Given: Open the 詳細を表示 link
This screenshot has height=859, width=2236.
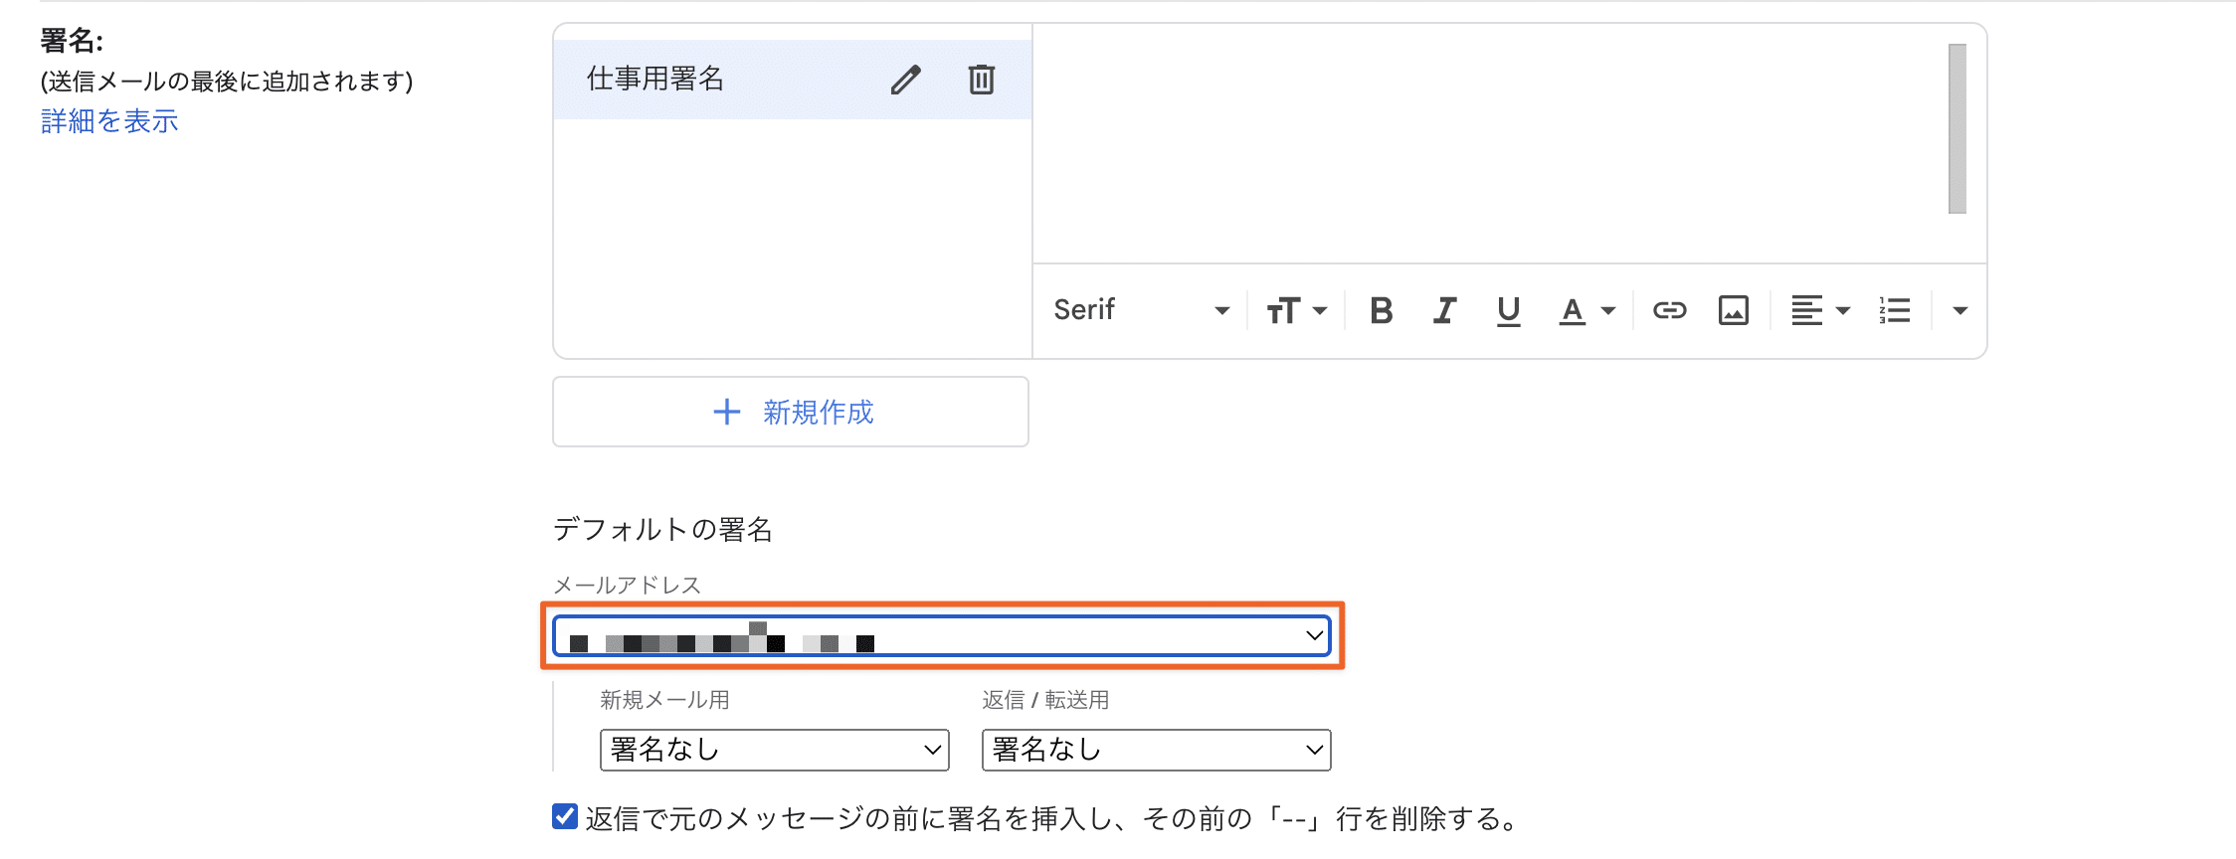Looking at the screenshot, I should click(109, 121).
